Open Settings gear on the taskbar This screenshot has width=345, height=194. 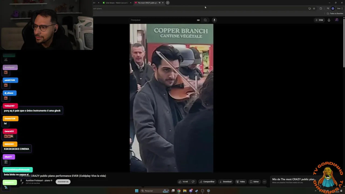coord(208,191)
